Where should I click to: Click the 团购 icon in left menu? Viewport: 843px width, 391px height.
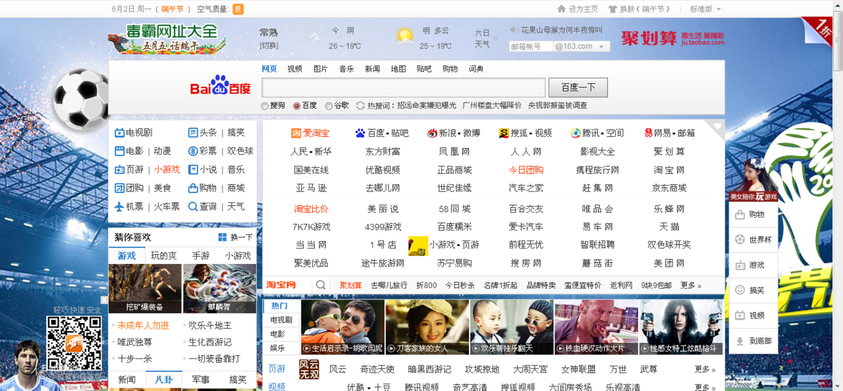(x=119, y=188)
